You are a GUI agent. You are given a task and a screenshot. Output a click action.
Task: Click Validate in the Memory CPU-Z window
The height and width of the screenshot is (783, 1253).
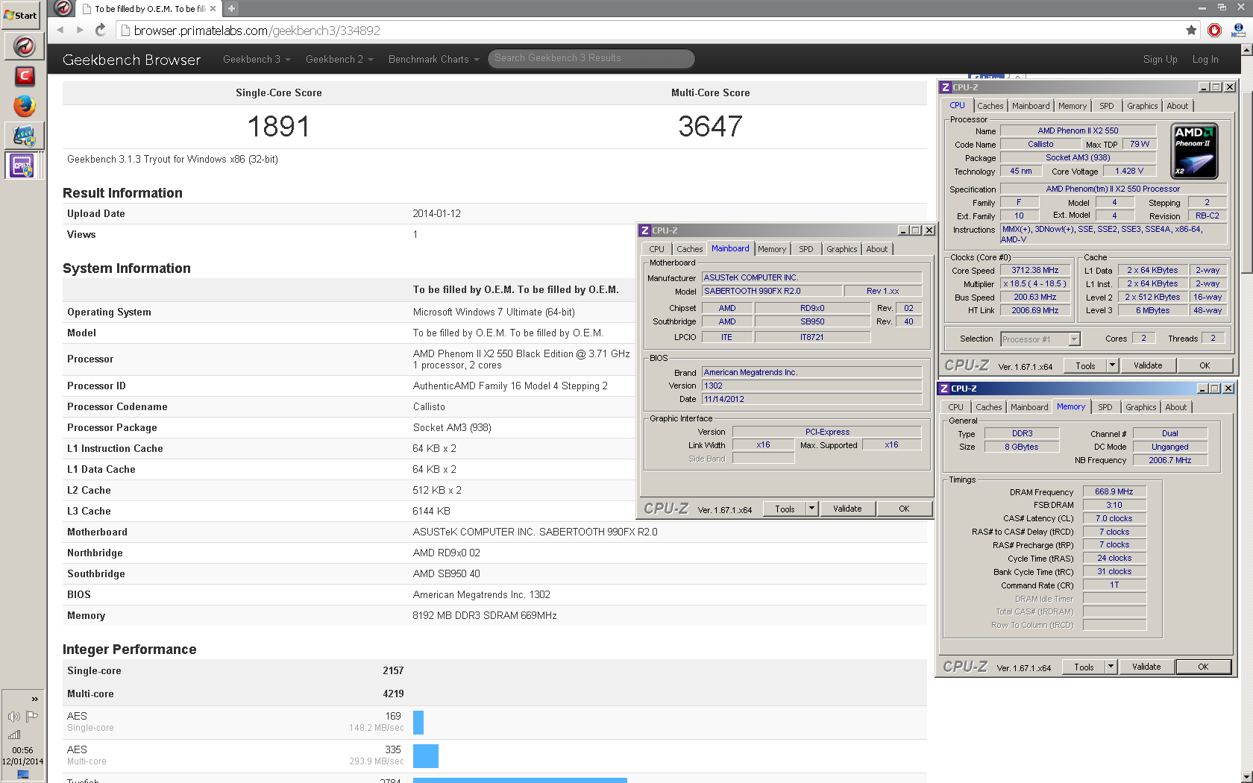(1146, 667)
